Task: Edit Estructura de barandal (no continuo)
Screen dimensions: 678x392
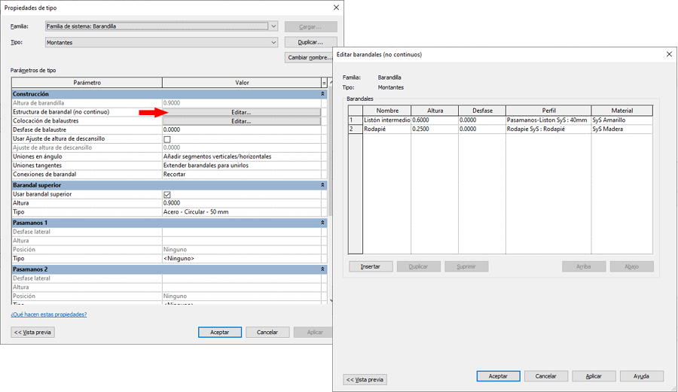Action: pyautogui.click(x=241, y=112)
